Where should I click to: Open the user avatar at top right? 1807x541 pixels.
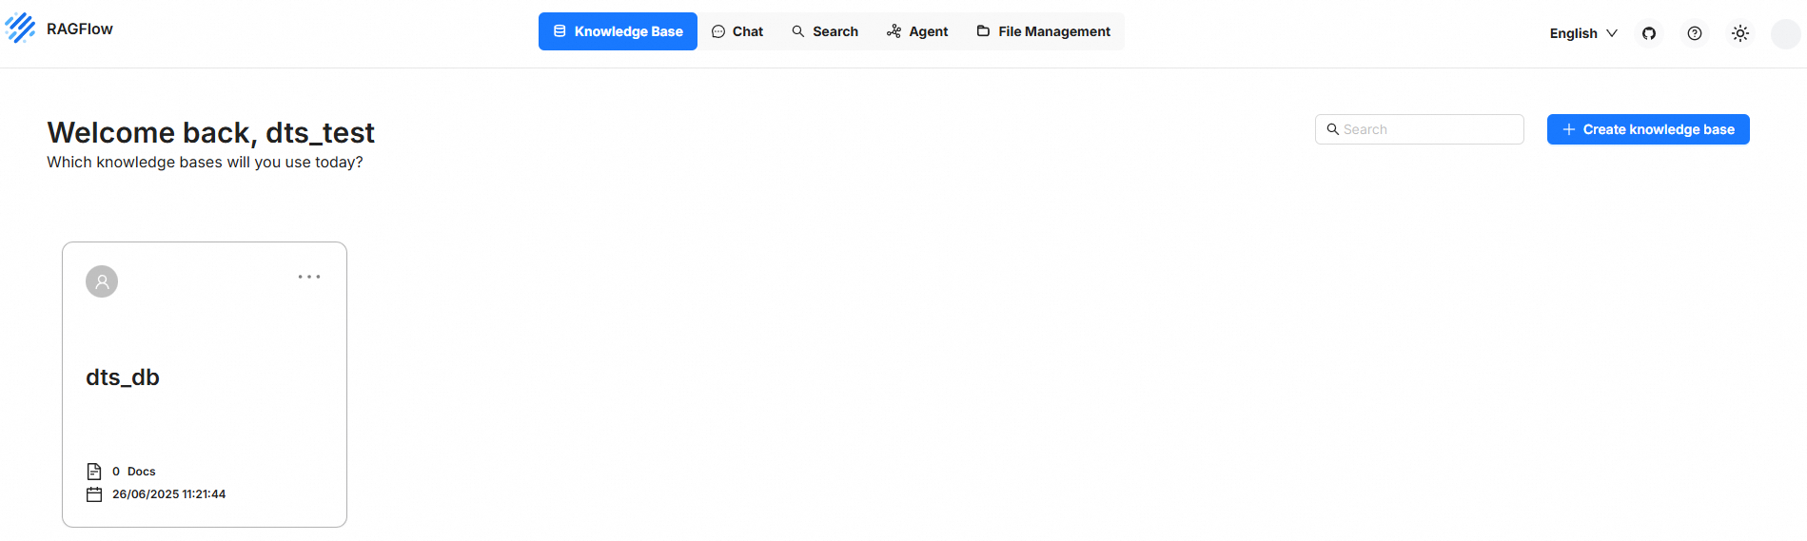click(1785, 33)
